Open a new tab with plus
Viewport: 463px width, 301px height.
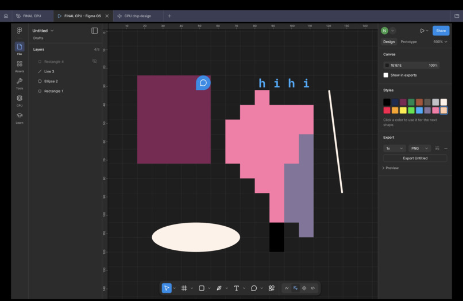169,16
